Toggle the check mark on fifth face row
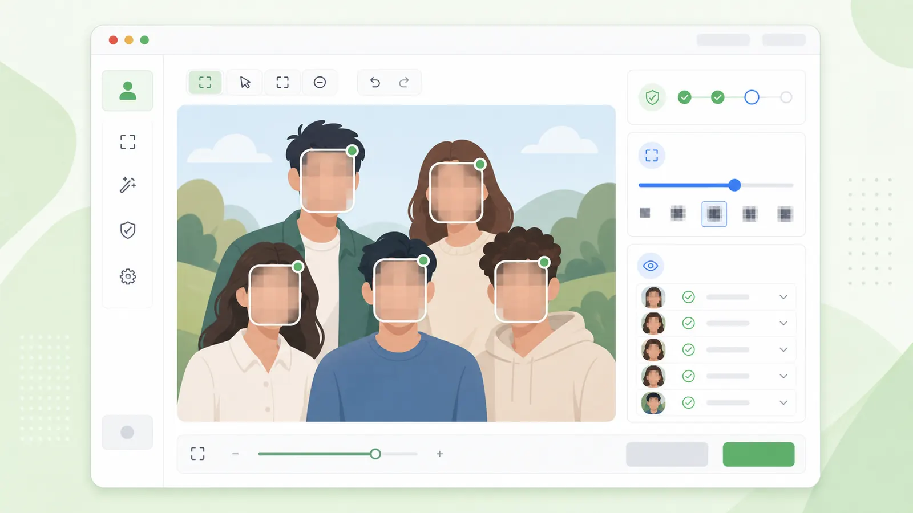This screenshot has height=513, width=913. [x=689, y=403]
